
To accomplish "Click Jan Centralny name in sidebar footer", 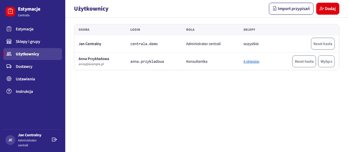I will pos(29,135).
